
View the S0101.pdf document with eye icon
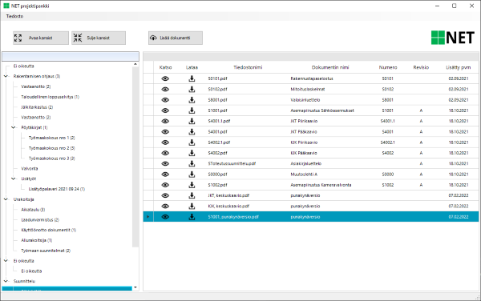pos(165,78)
